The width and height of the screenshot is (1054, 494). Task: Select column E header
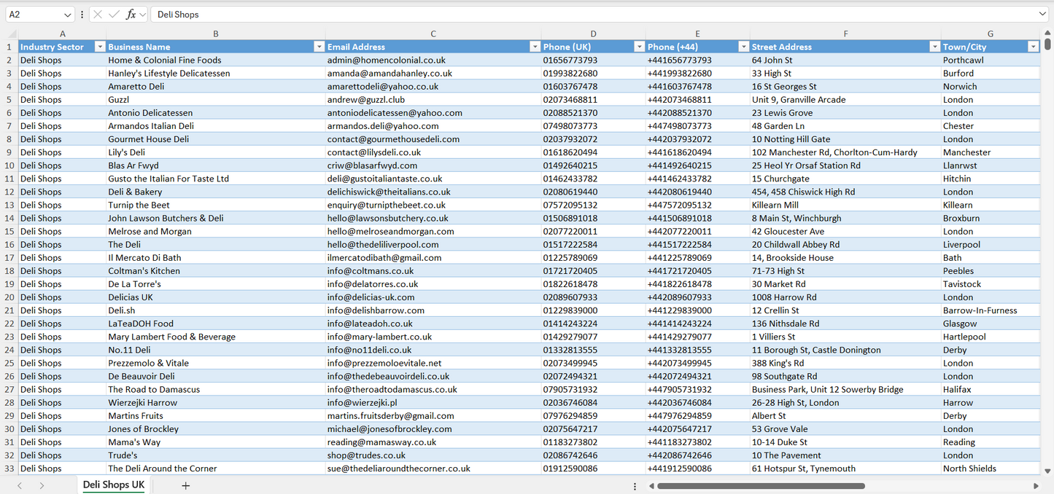(x=697, y=34)
